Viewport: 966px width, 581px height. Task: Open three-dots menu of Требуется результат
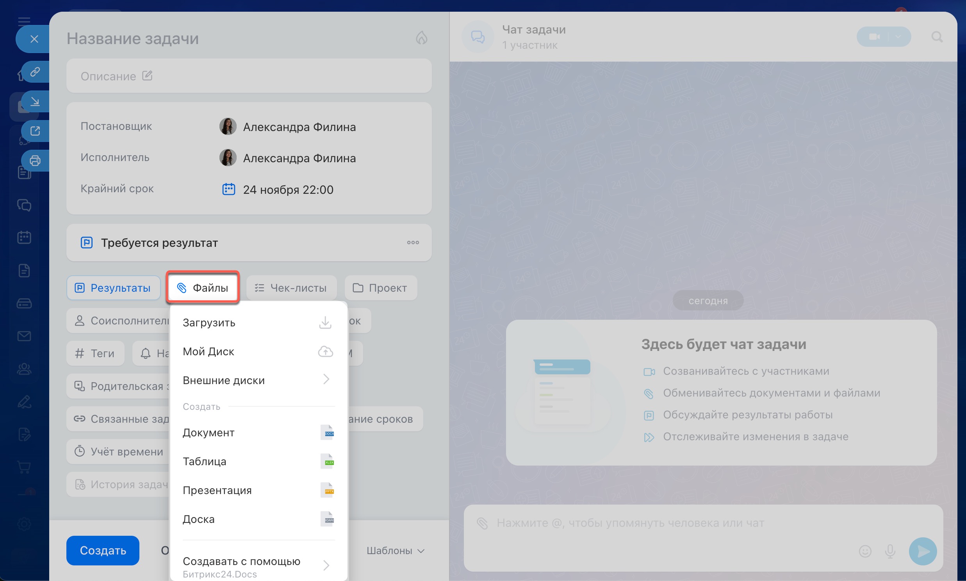point(413,243)
